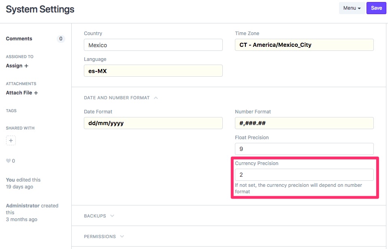Click the Time Zone field
Image resolution: width=388 pixels, height=249 pixels.
pos(304,45)
